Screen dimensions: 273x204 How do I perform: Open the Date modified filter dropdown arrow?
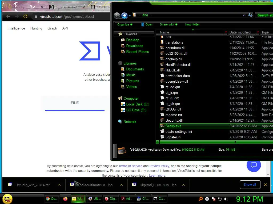pos(258,32)
